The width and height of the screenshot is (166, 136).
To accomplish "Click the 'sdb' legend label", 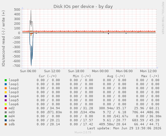I will pos(12,124).
